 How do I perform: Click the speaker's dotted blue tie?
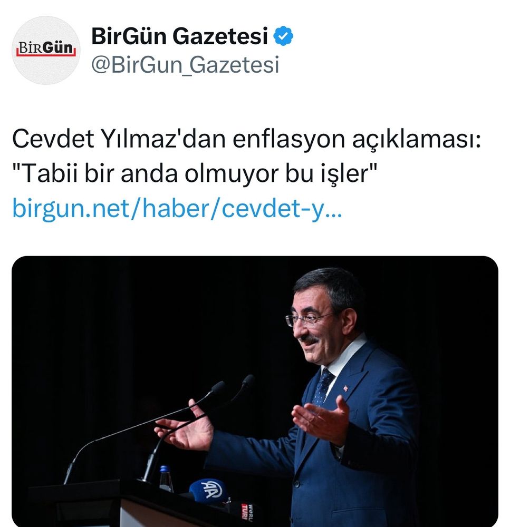(x=322, y=386)
